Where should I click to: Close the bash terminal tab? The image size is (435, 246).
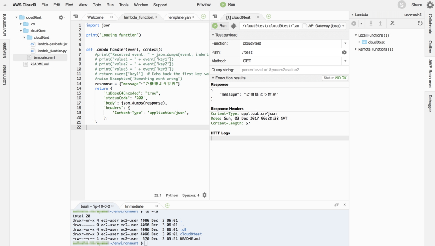tap(112, 206)
